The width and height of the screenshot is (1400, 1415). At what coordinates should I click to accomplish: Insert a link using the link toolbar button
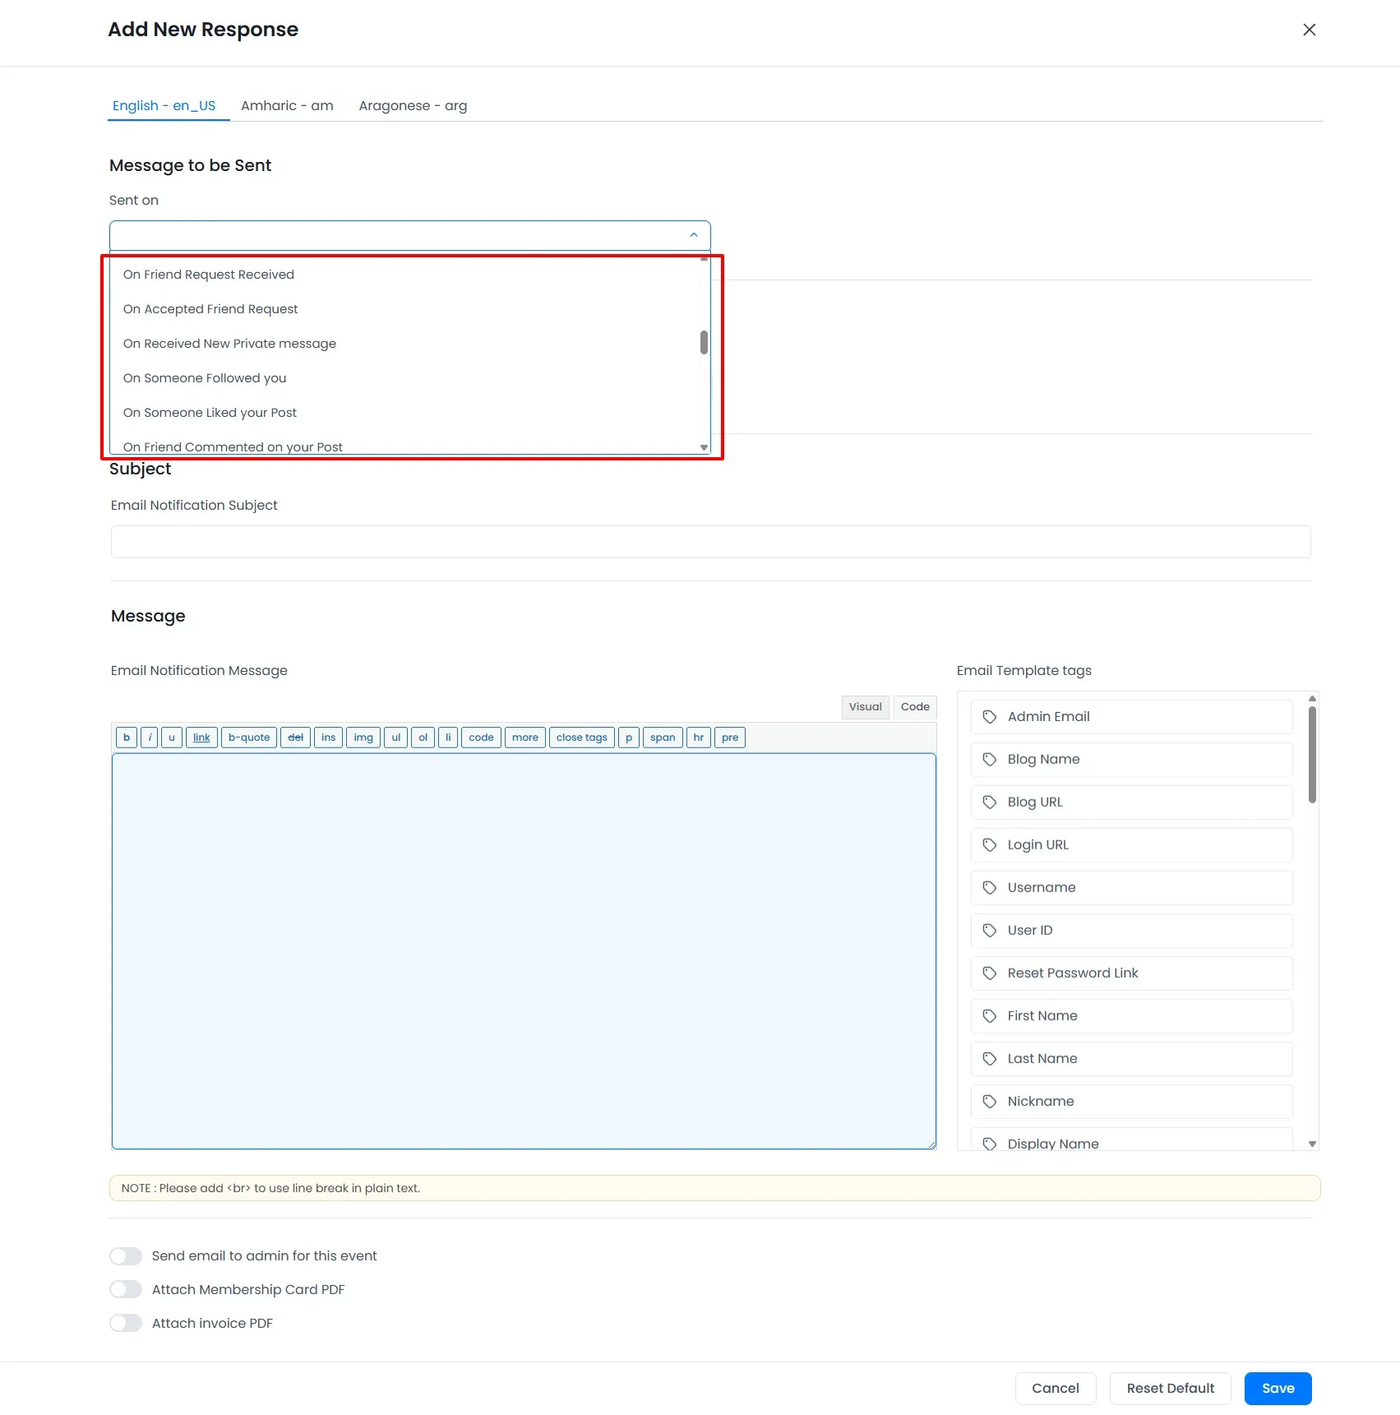201,738
